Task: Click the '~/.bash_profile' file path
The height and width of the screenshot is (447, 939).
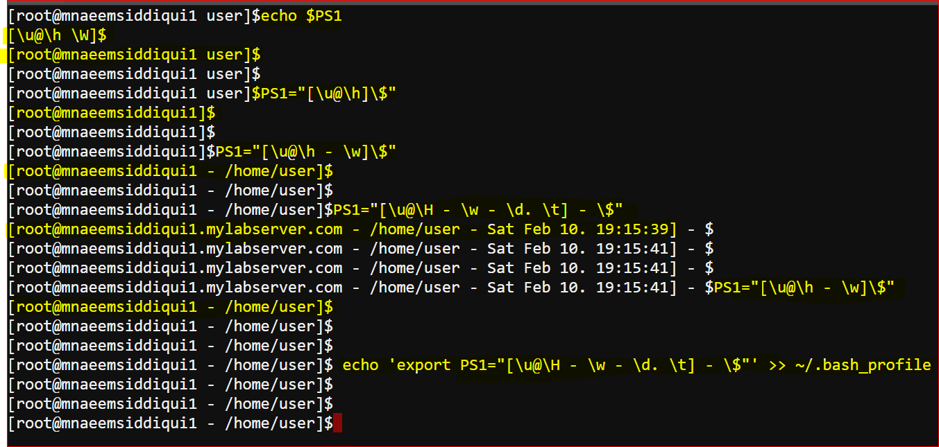Action: [868, 365]
